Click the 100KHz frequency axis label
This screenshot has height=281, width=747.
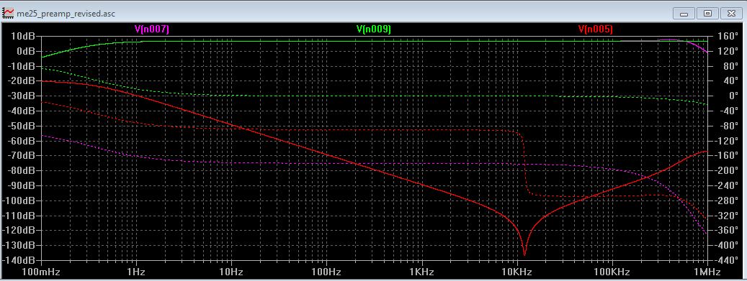(x=612, y=272)
